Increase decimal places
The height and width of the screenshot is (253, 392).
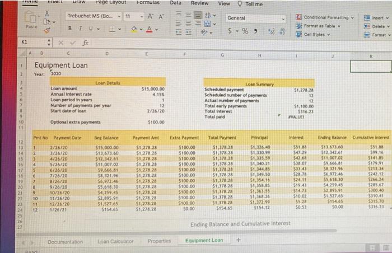(272, 31)
